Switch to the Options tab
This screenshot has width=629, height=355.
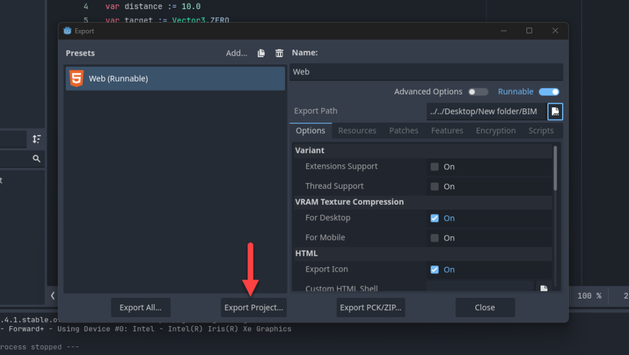tap(310, 131)
